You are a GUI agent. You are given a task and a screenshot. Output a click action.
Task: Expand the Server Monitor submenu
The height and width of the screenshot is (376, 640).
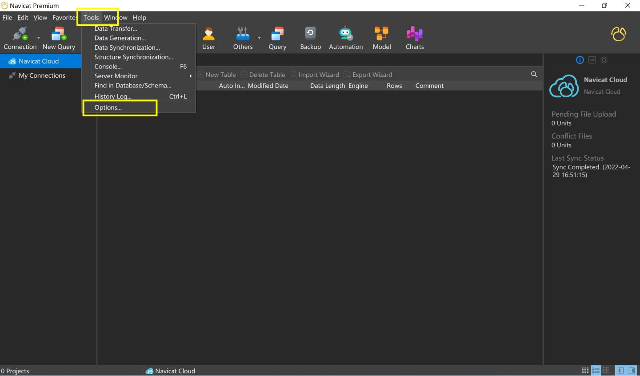[139, 76]
